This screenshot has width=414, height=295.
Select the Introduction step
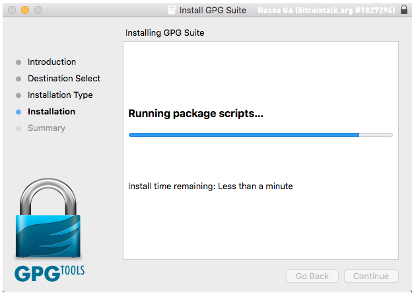(52, 62)
